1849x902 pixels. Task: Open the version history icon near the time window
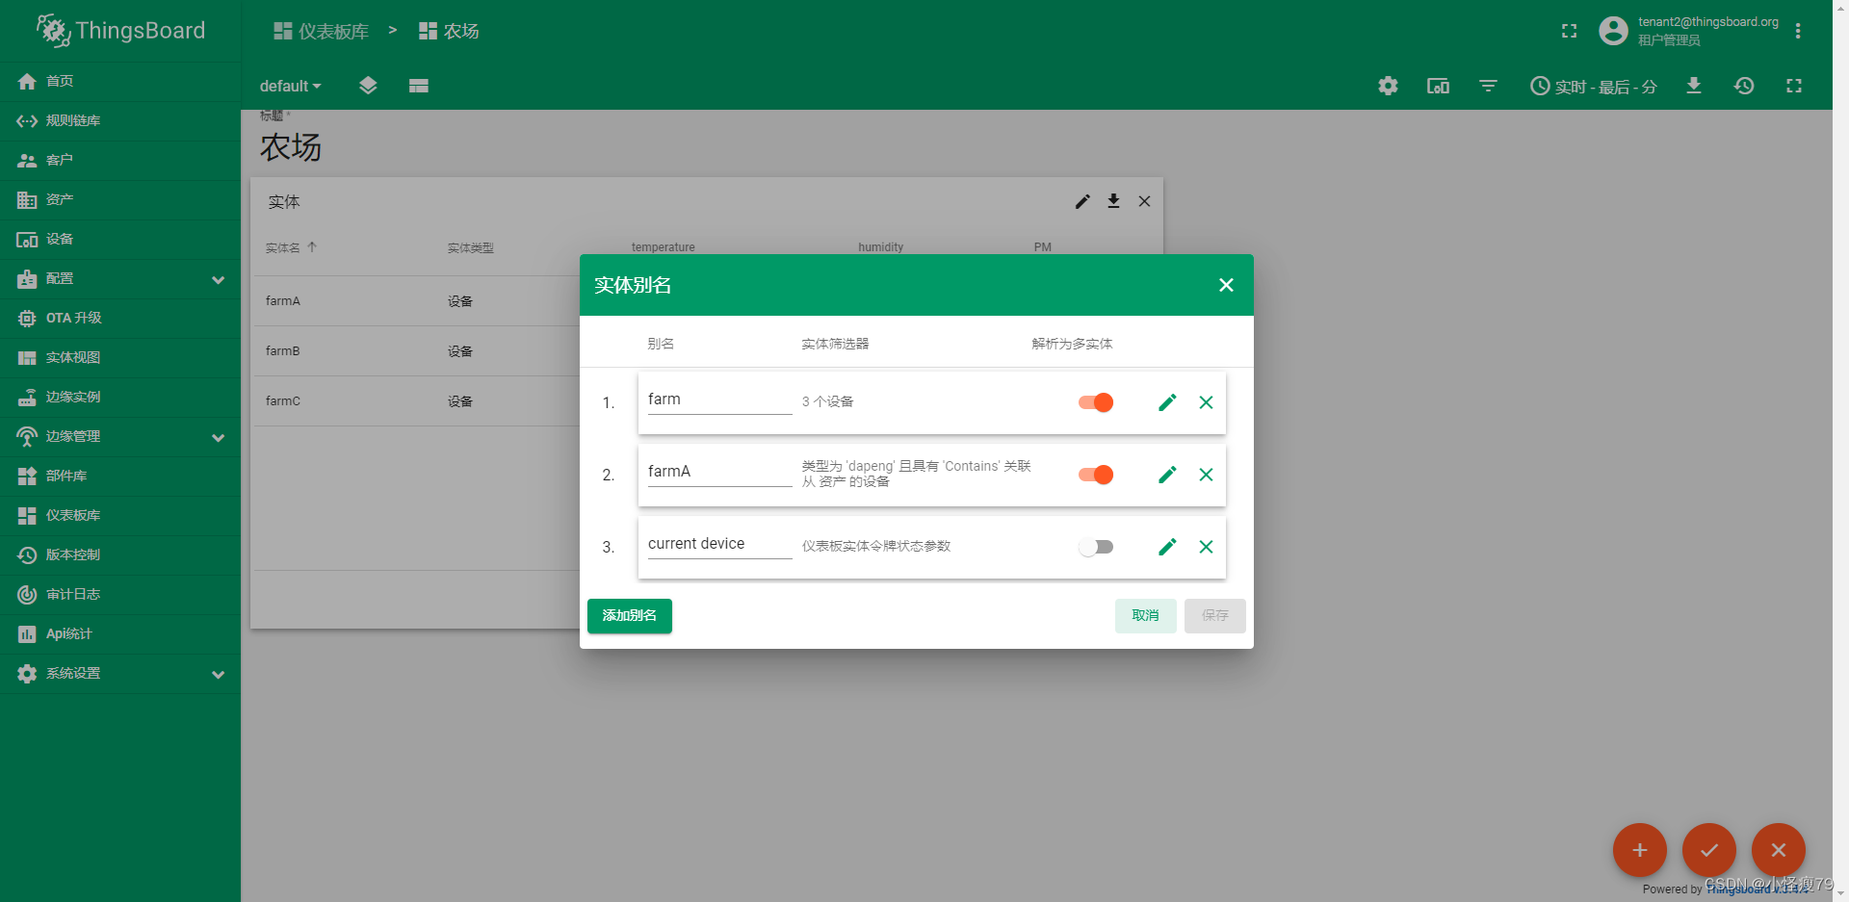[1744, 86]
